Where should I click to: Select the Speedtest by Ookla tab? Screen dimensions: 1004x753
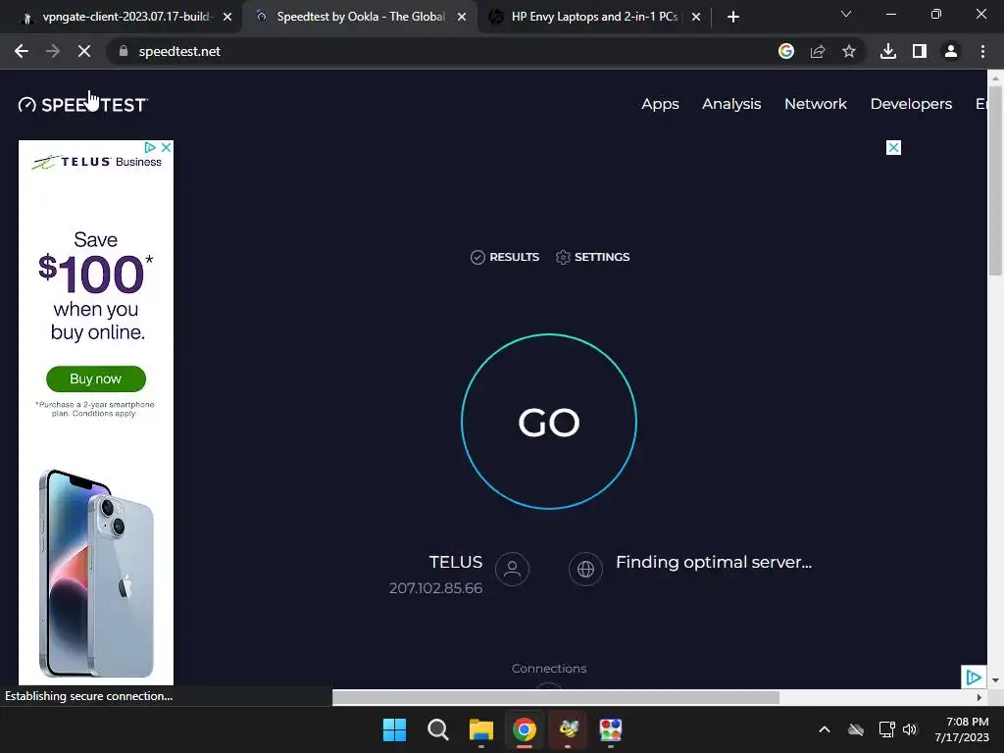[361, 17]
